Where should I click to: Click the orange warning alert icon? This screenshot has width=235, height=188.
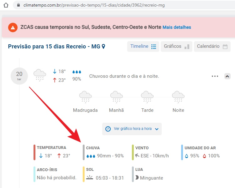click(x=13, y=27)
